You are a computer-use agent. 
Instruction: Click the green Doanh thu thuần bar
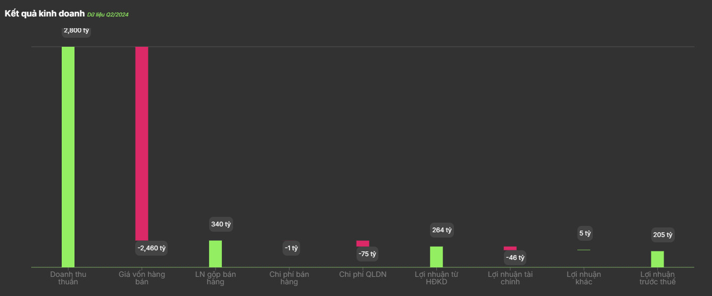coord(68,157)
